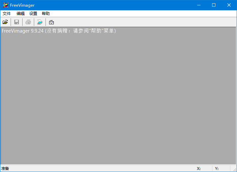
Task: Click the printer icon in toolbar
Action: point(28,22)
